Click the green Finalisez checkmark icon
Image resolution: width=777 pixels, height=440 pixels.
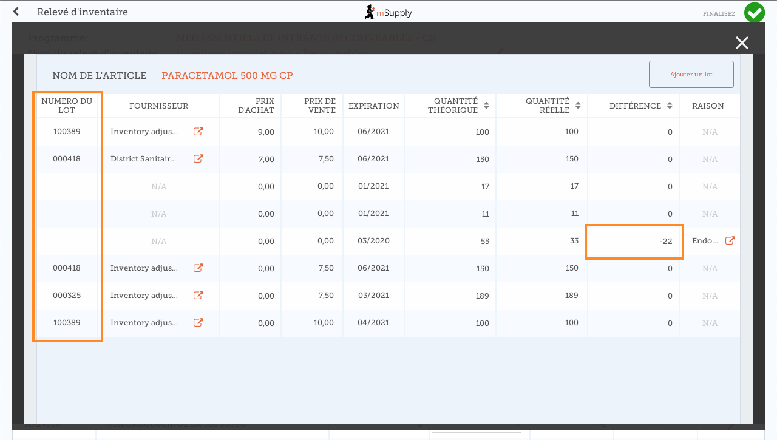754,13
